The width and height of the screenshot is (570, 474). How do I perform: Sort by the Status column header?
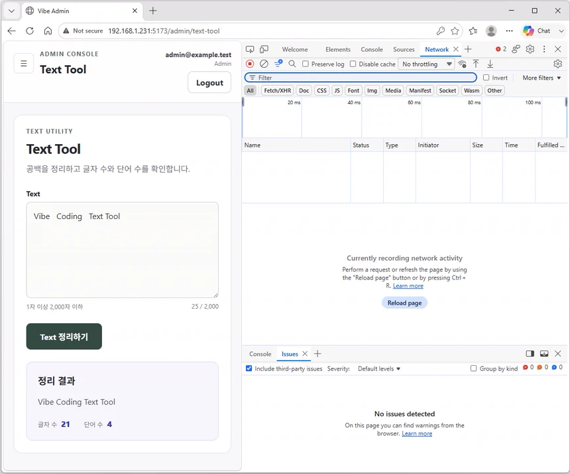(367, 145)
